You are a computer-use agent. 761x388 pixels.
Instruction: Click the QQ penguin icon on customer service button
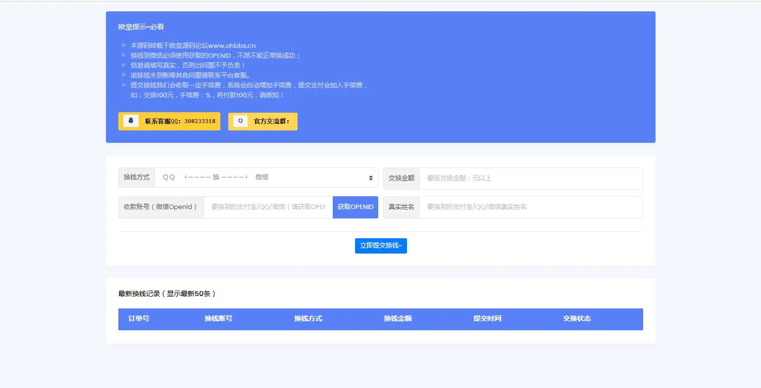click(x=130, y=120)
